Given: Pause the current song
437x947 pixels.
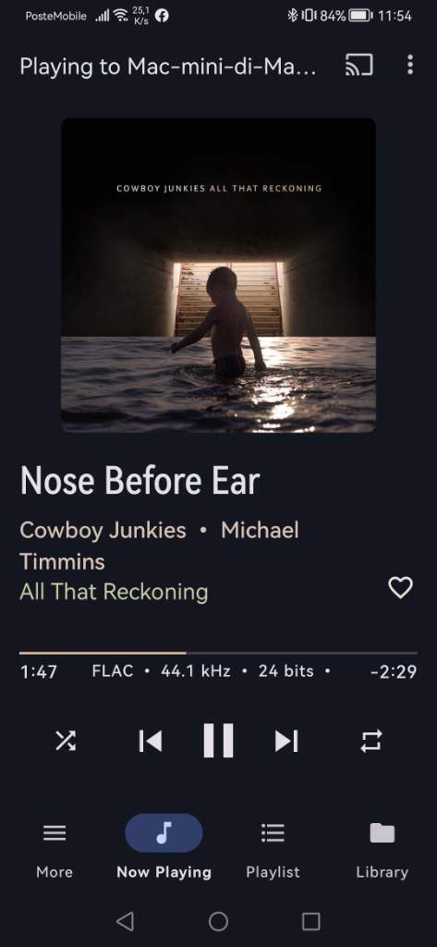Looking at the screenshot, I should click(218, 741).
